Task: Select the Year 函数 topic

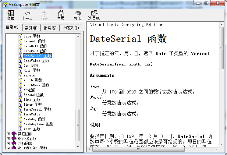Action: 32,129
